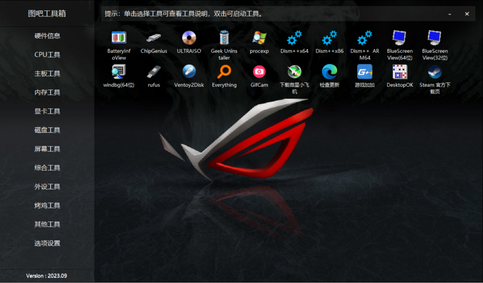
Task: Select the Dism++x86 icon
Action: click(329, 38)
